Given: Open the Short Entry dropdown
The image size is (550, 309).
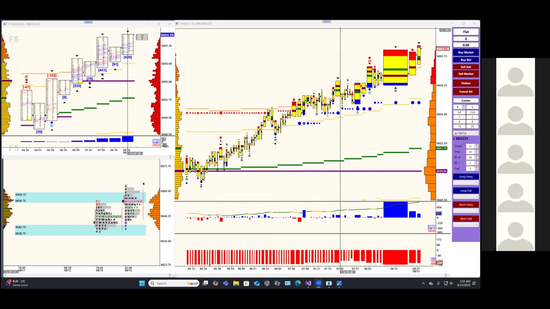Looking at the screenshot, I should pyautogui.click(x=466, y=210).
